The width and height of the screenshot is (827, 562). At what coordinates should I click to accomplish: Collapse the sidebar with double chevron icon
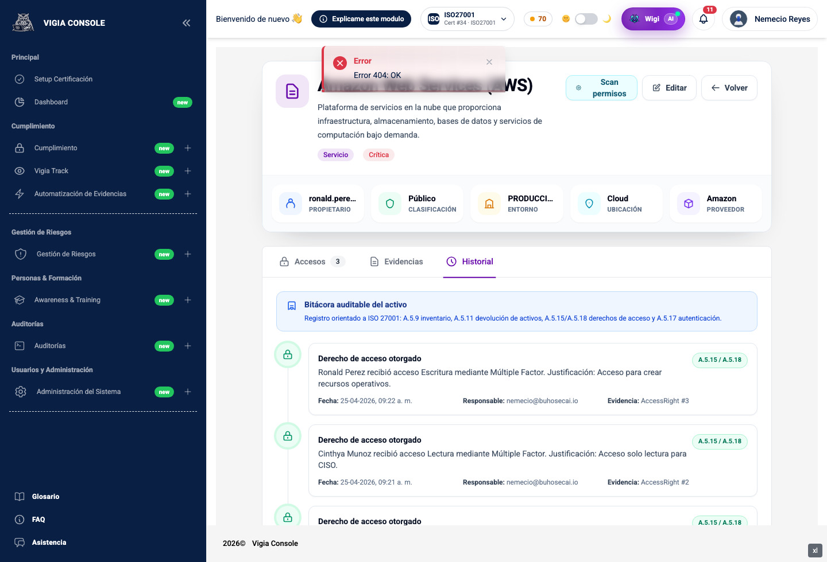[187, 23]
